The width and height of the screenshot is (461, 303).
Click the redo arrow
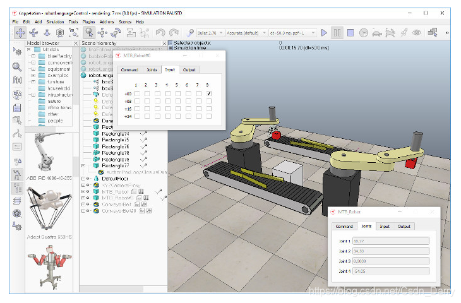point(174,33)
